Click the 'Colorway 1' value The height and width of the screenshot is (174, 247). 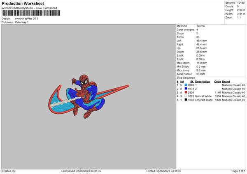22,22
